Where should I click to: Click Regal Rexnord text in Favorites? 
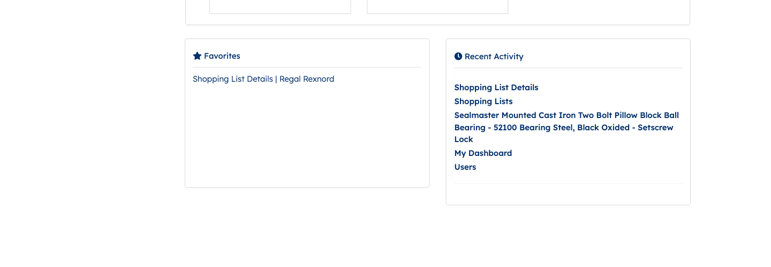[307, 79]
